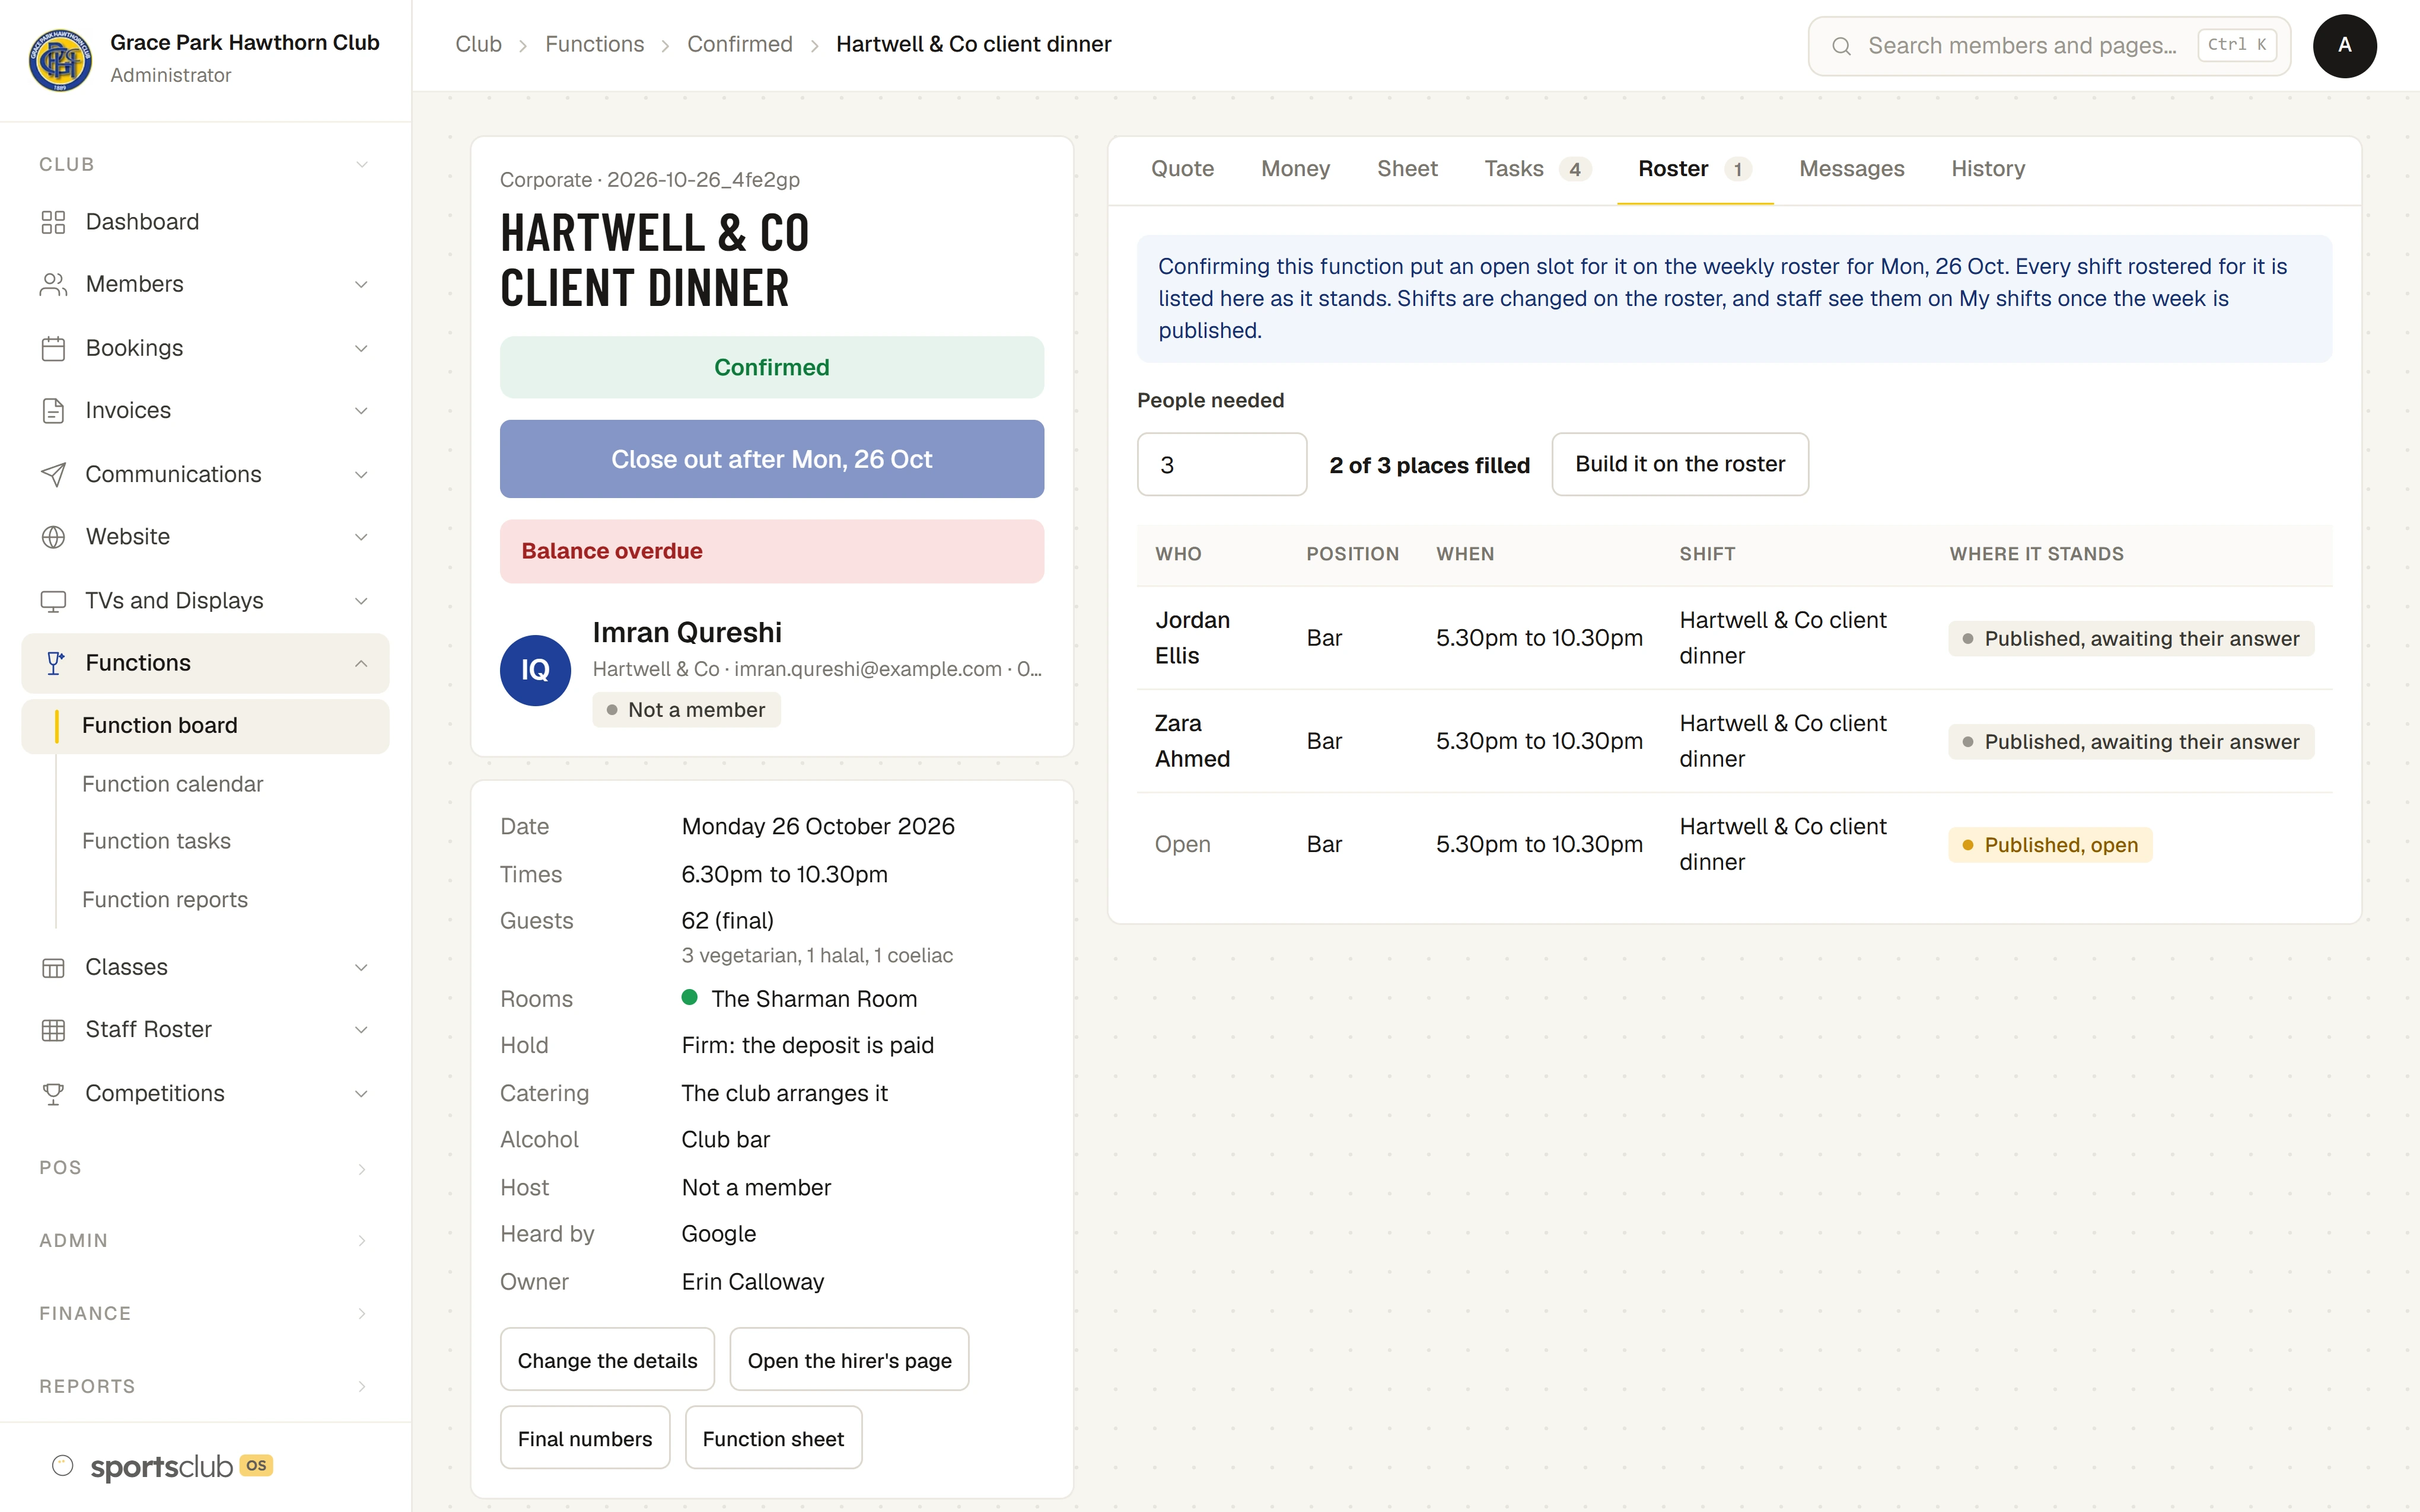
Task: Click the IQ avatar for Imran Qureshi
Action: (535, 670)
